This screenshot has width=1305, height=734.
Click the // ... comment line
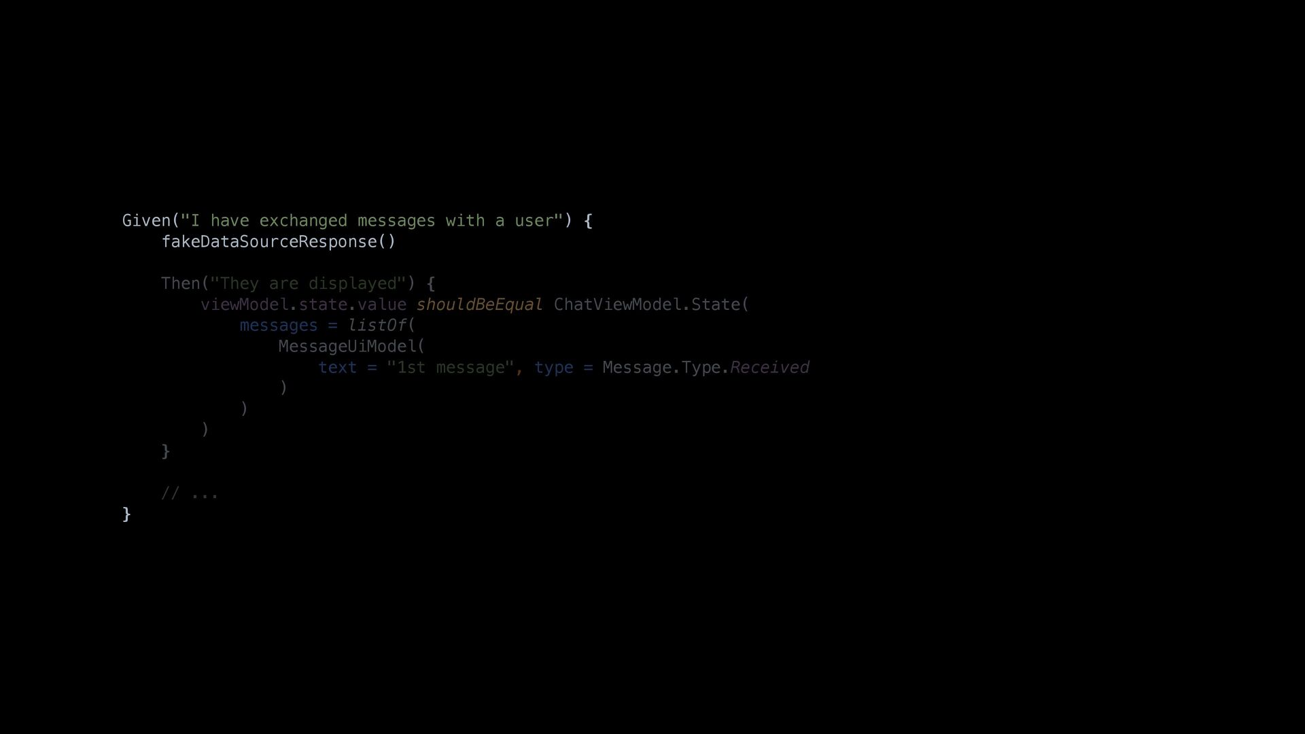click(x=190, y=493)
